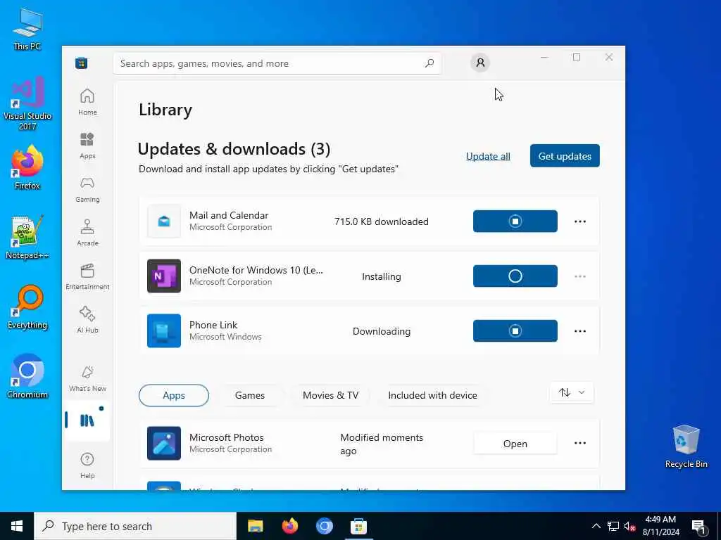Select the Firefox desktop shortcut

point(27,167)
